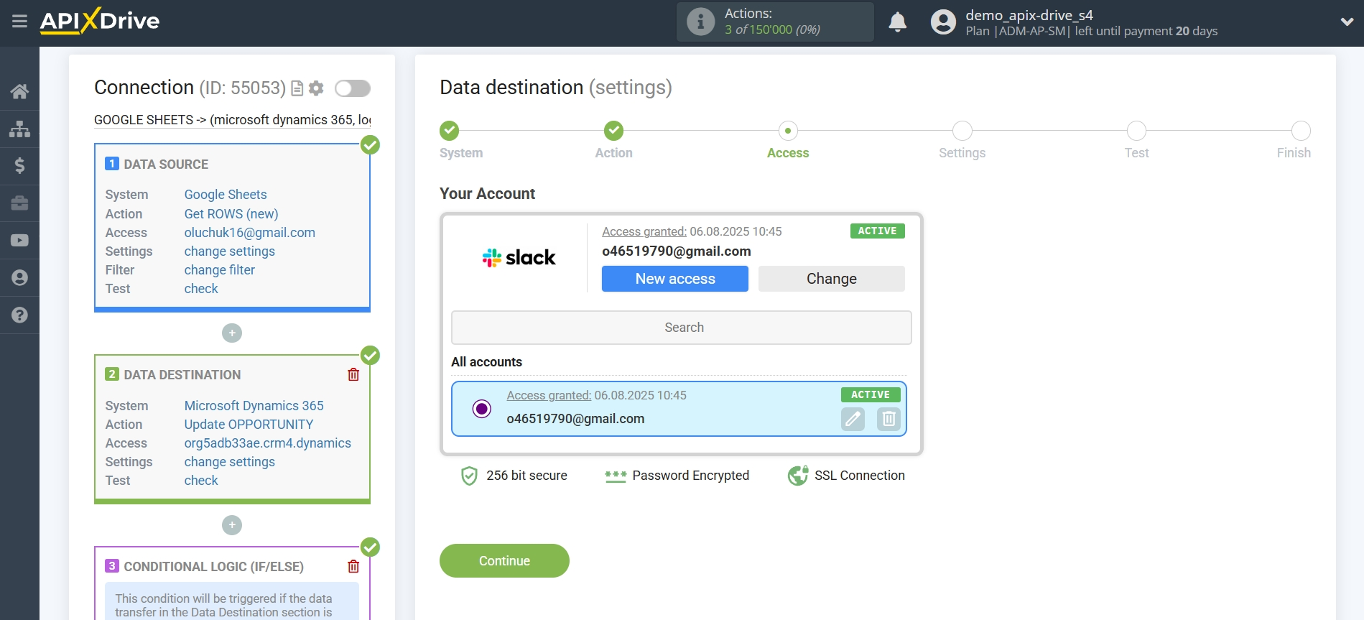Click the slack logo
Screen dimensions: 1364x620
coord(519,257)
